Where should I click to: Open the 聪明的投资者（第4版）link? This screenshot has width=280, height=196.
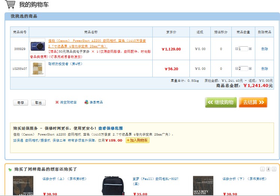click(66, 64)
